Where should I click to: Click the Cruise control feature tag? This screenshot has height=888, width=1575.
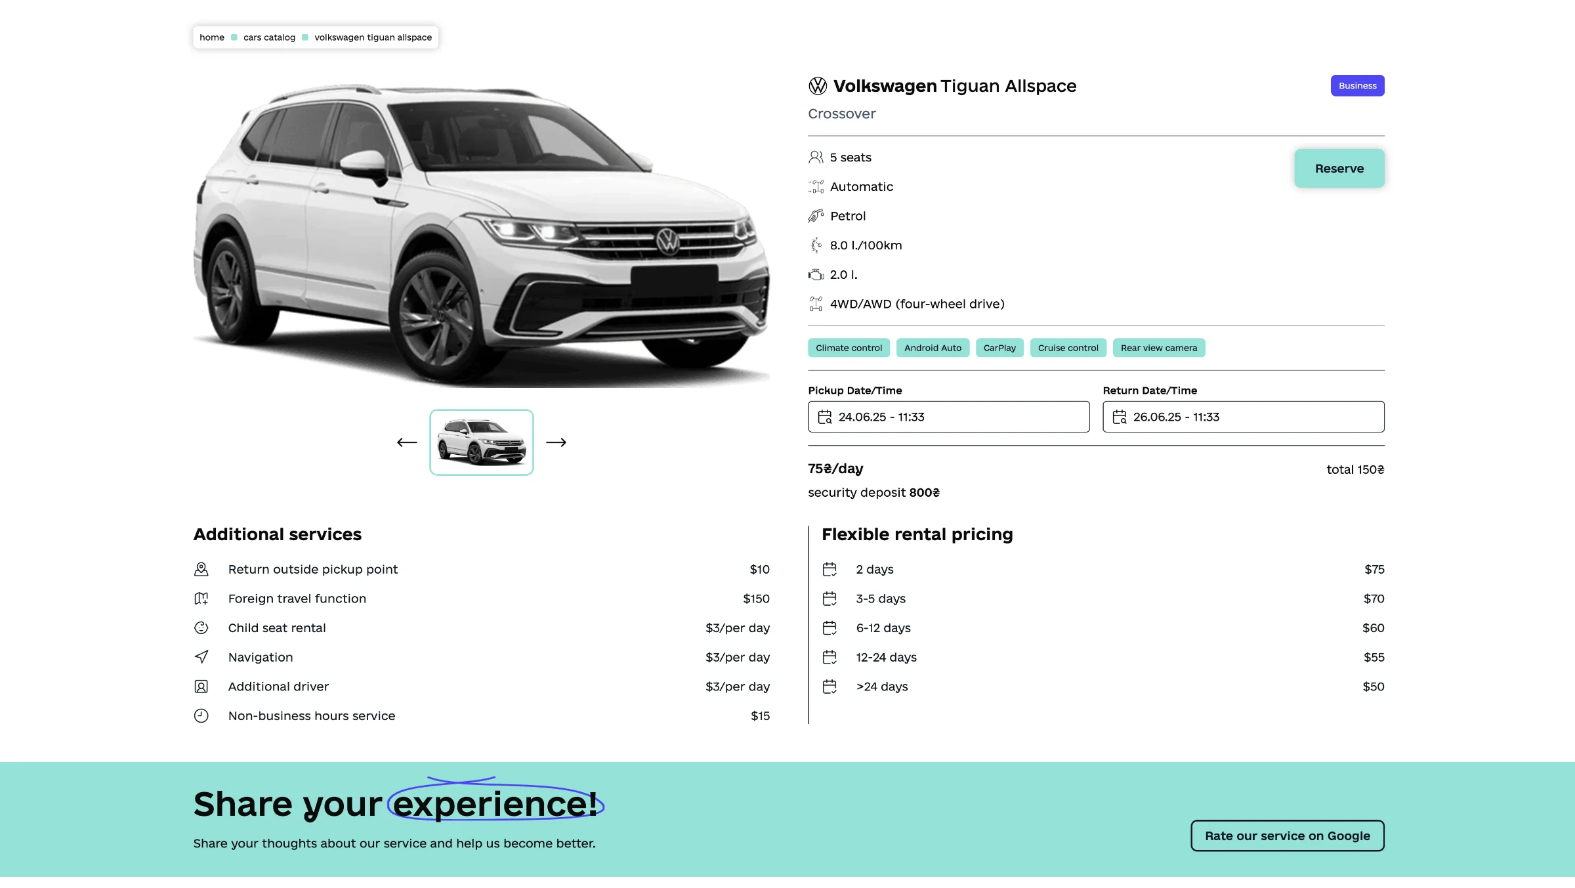(1068, 348)
